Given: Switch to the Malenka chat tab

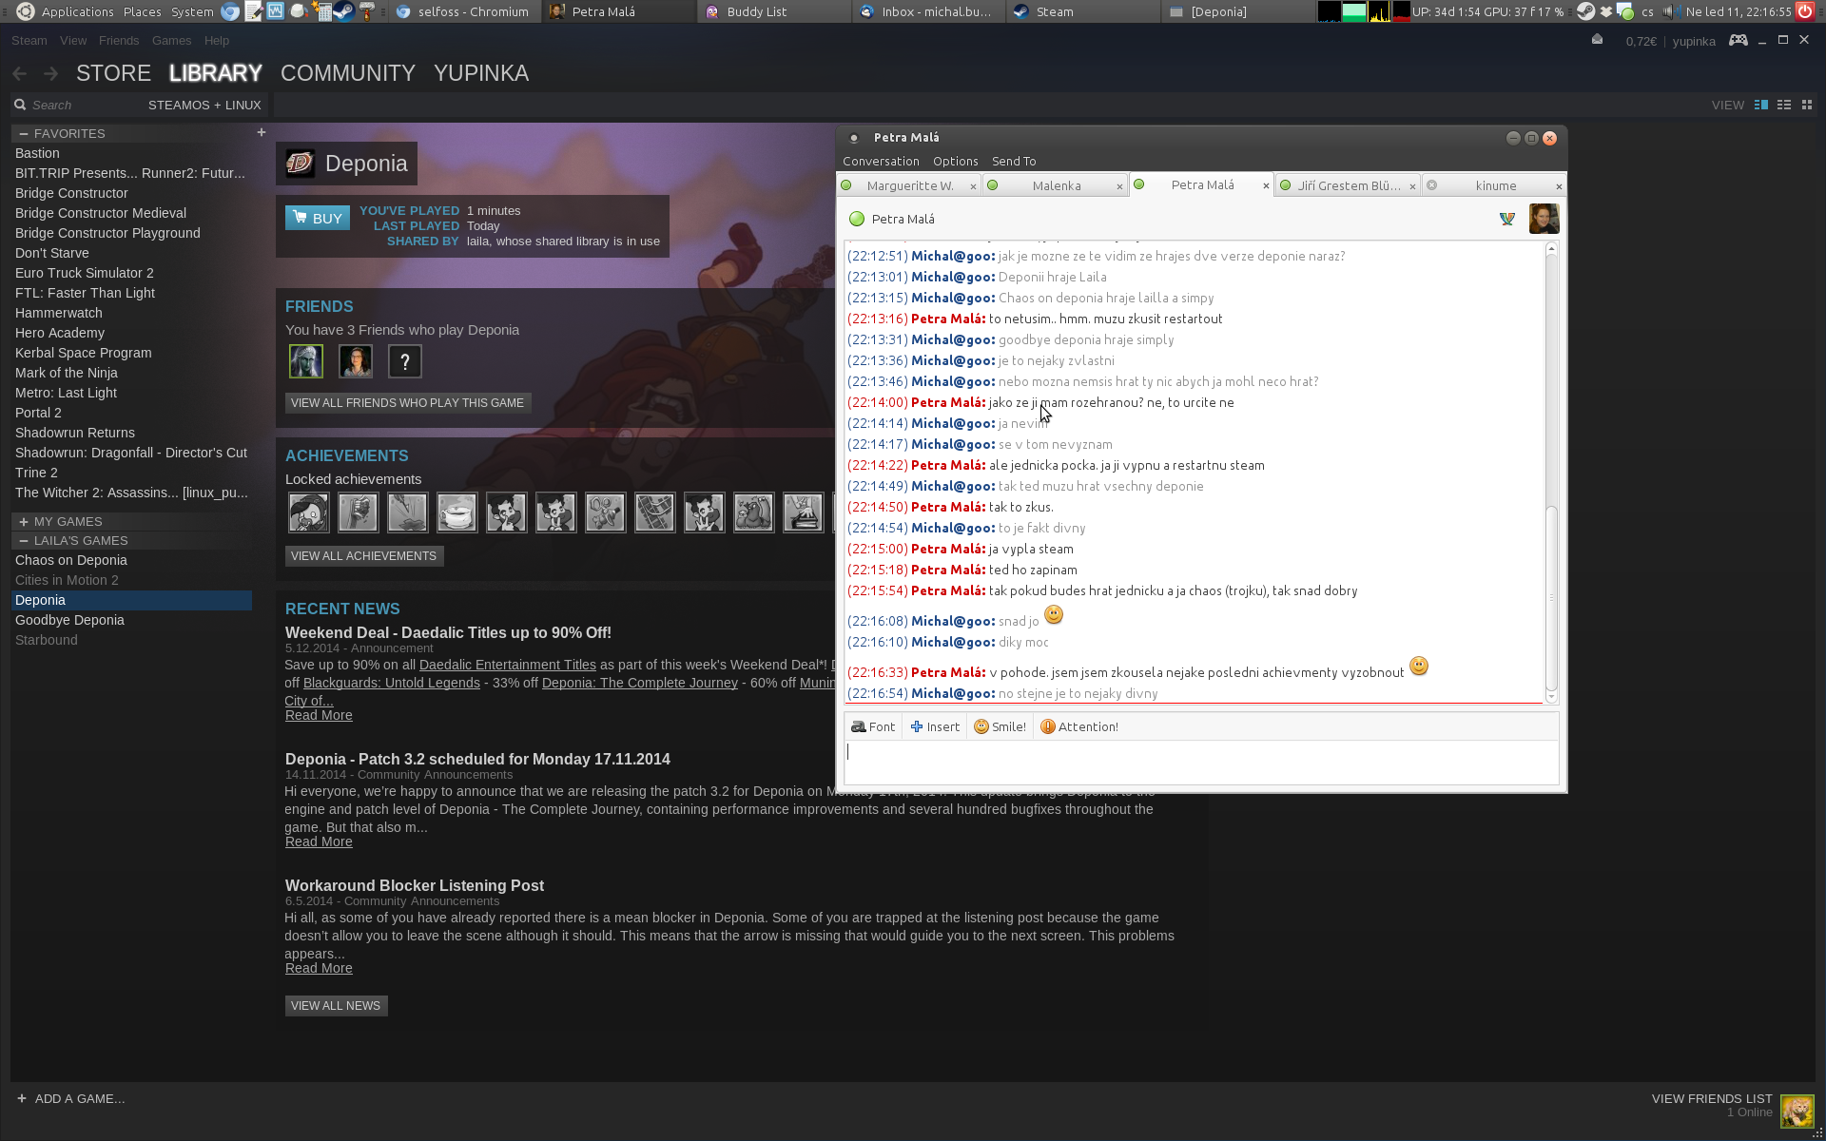Looking at the screenshot, I should 1057,185.
